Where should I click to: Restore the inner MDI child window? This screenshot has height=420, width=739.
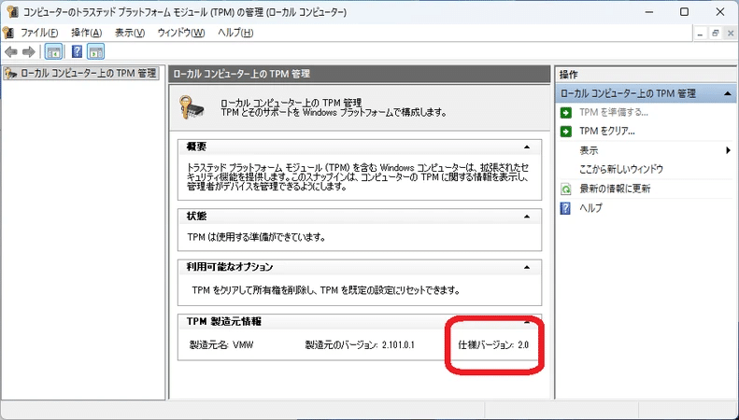click(716, 33)
